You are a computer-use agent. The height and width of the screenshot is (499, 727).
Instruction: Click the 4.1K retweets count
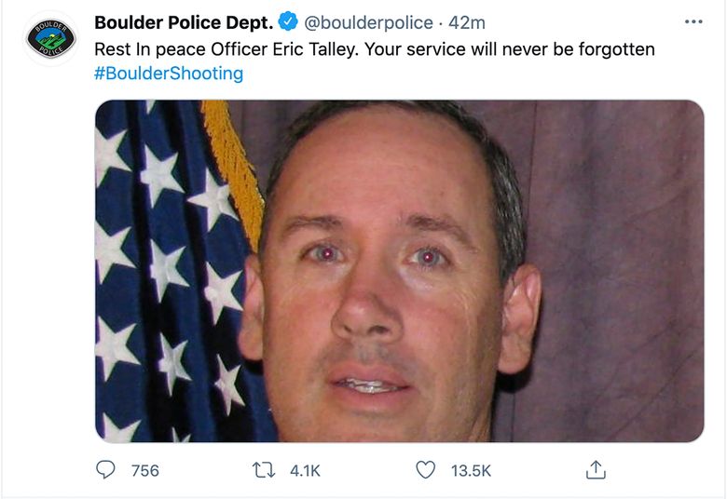click(305, 471)
